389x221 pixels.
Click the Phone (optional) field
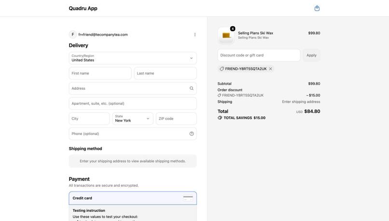(x=133, y=134)
